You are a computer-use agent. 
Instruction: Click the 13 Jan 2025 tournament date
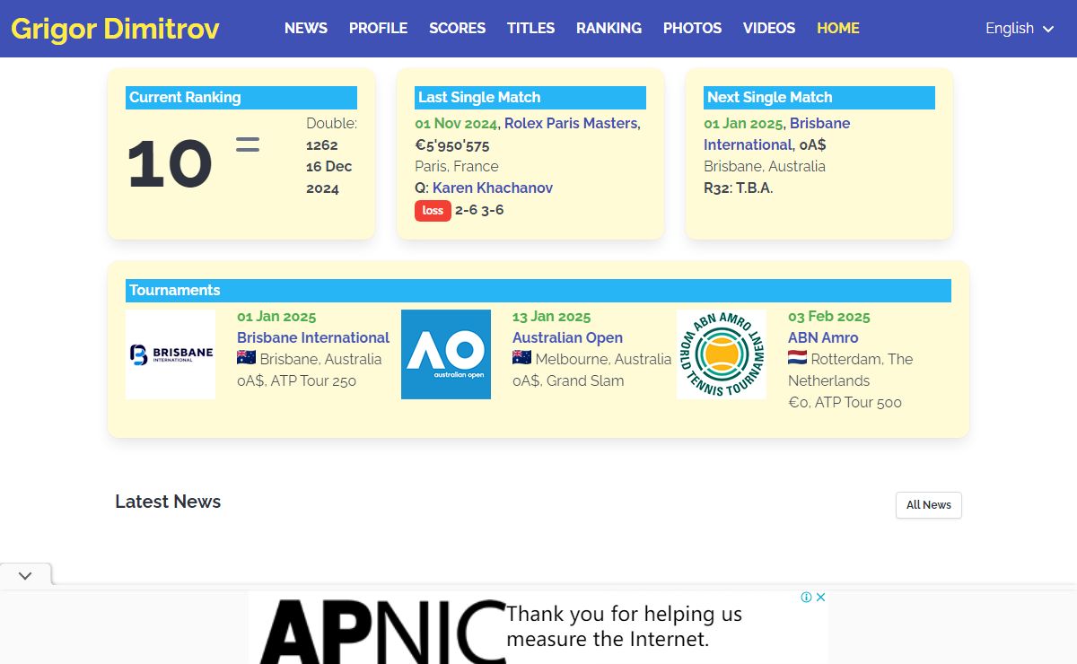click(x=552, y=316)
